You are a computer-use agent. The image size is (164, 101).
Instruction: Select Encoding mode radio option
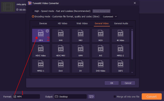pos(33,16)
